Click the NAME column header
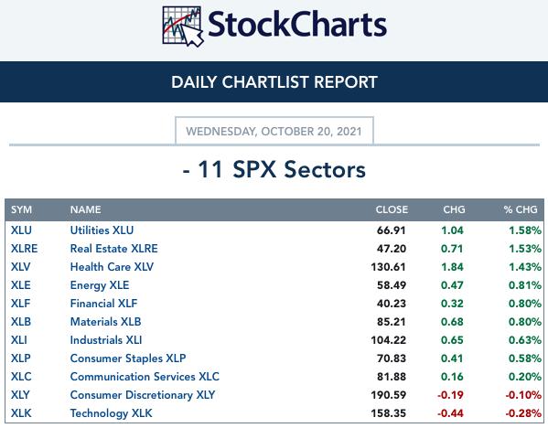This screenshot has height=428, width=548. click(x=86, y=209)
